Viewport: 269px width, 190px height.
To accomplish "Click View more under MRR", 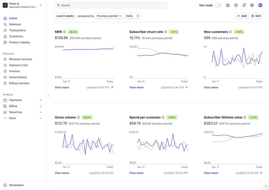I will point(62,87).
